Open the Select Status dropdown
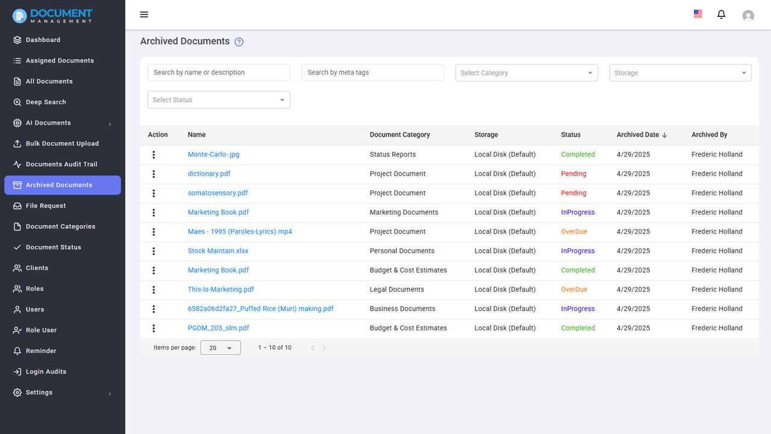Image resolution: width=771 pixels, height=434 pixels. coord(219,100)
